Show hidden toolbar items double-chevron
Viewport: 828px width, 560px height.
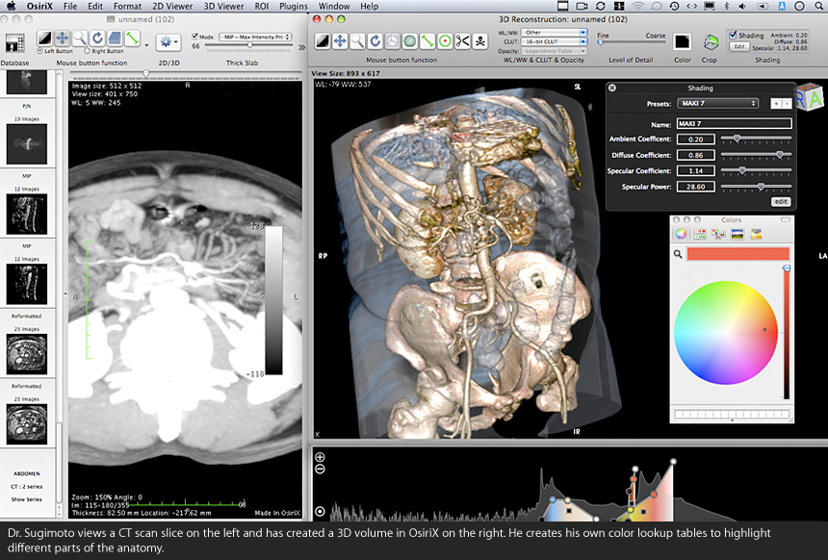pyautogui.click(x=301, y=47)
